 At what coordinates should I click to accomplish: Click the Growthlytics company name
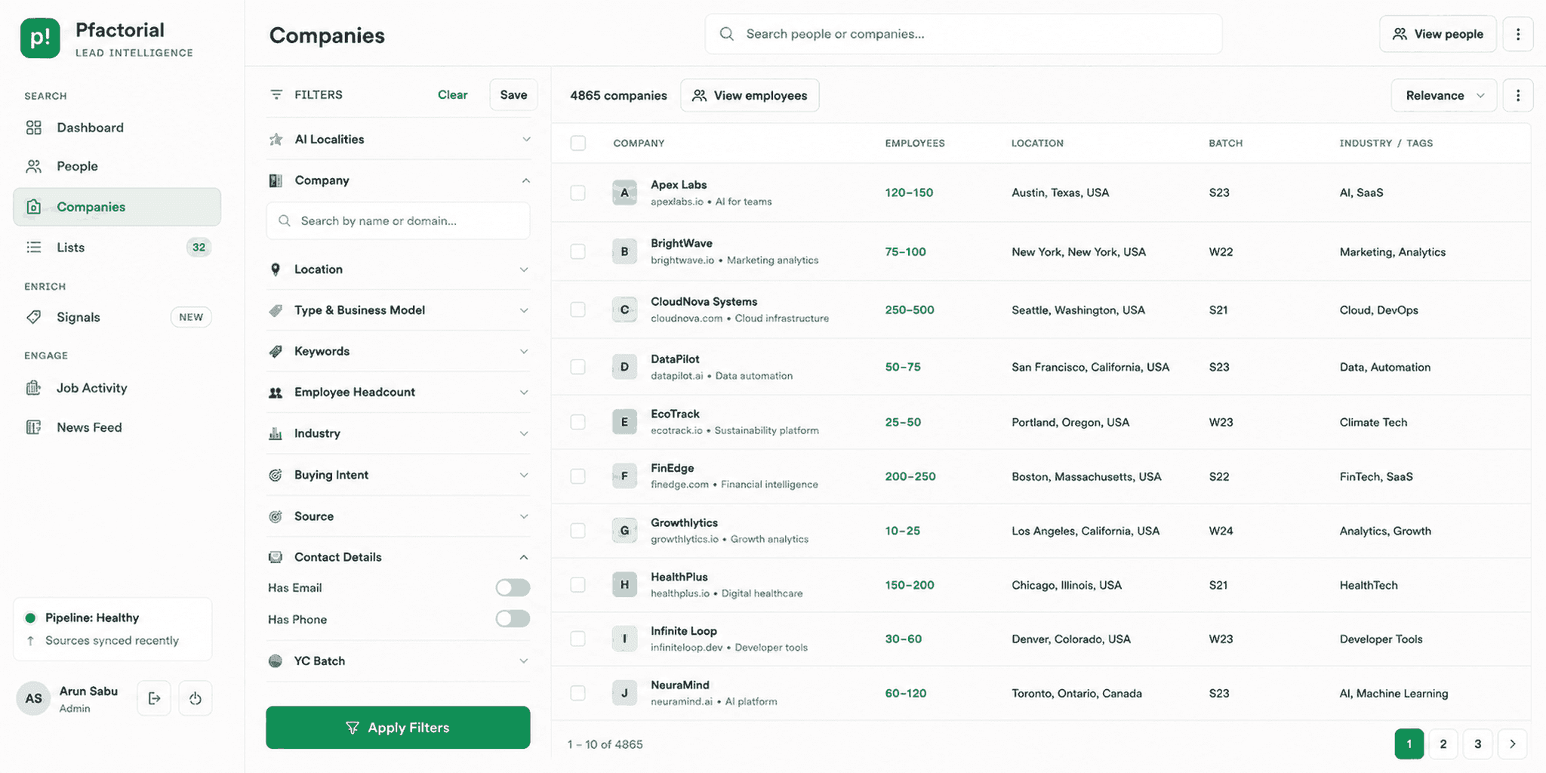(684, 522)
